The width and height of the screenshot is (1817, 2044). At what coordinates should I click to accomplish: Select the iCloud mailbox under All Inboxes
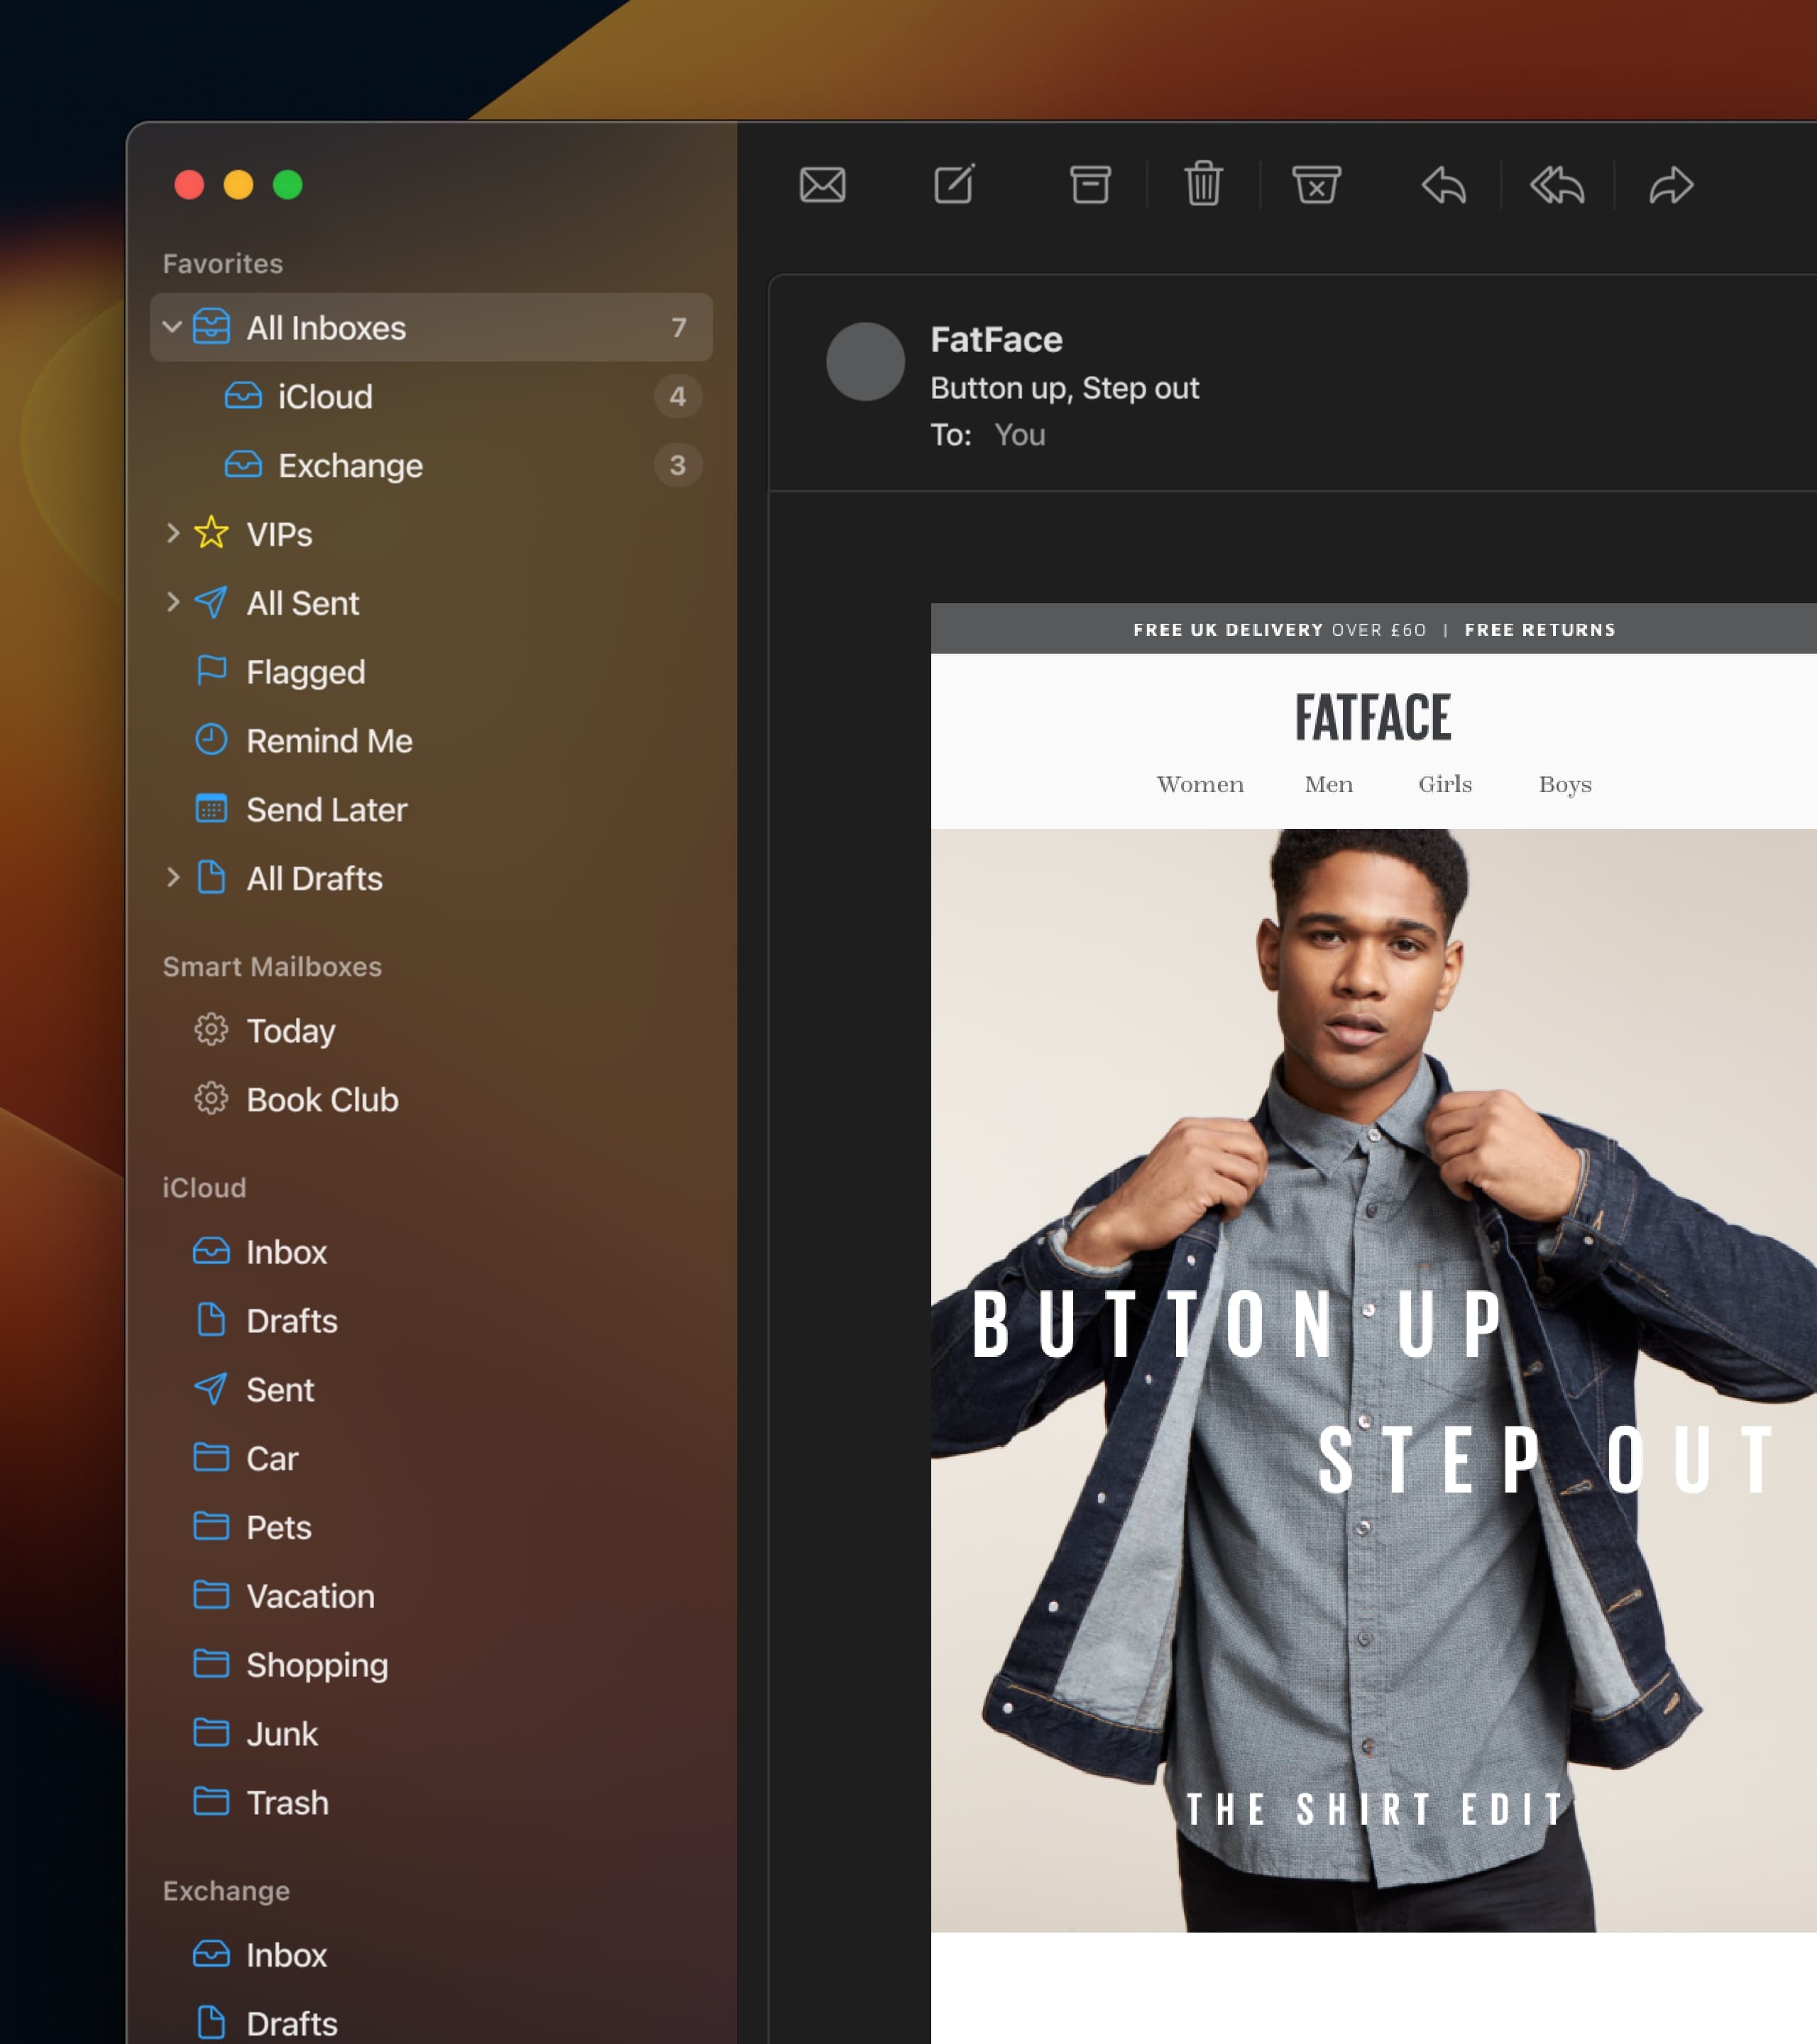(431, 396)
